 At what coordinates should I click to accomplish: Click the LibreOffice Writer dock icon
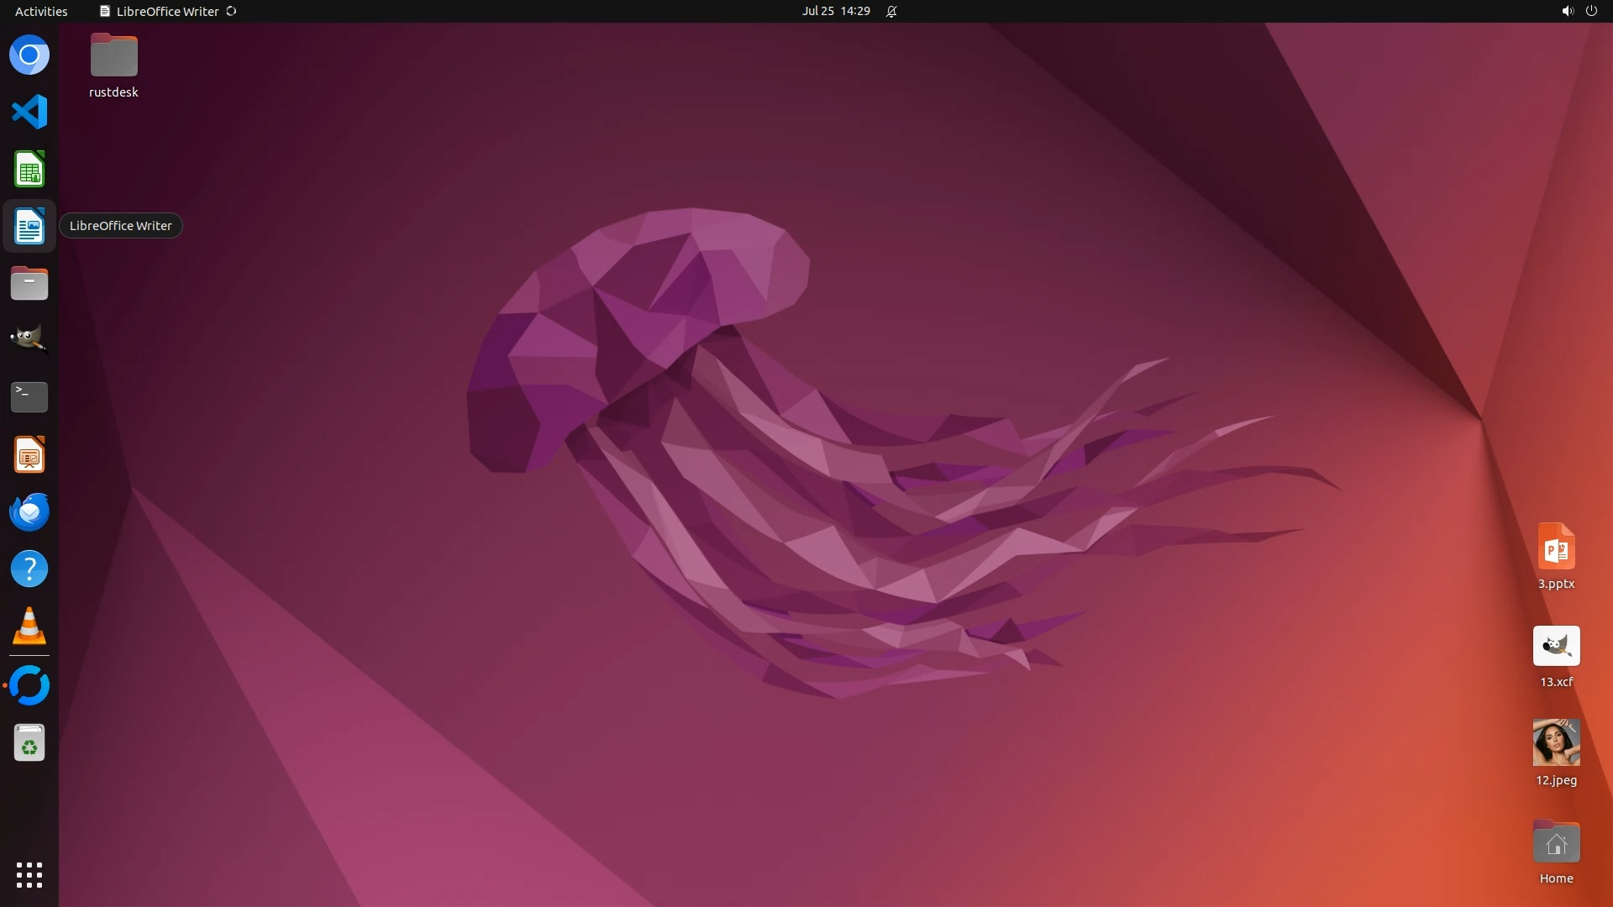point(29,227)
